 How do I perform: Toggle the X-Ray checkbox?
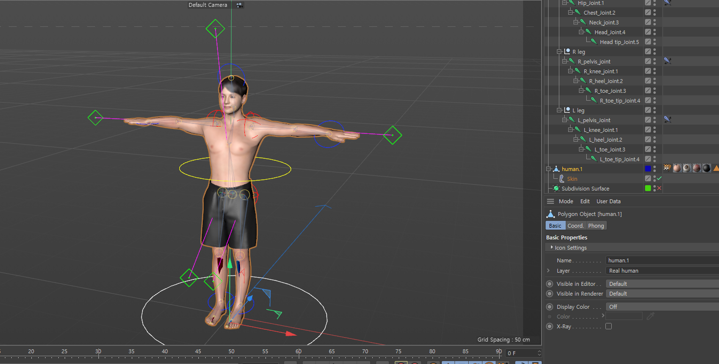click(609, 326)
